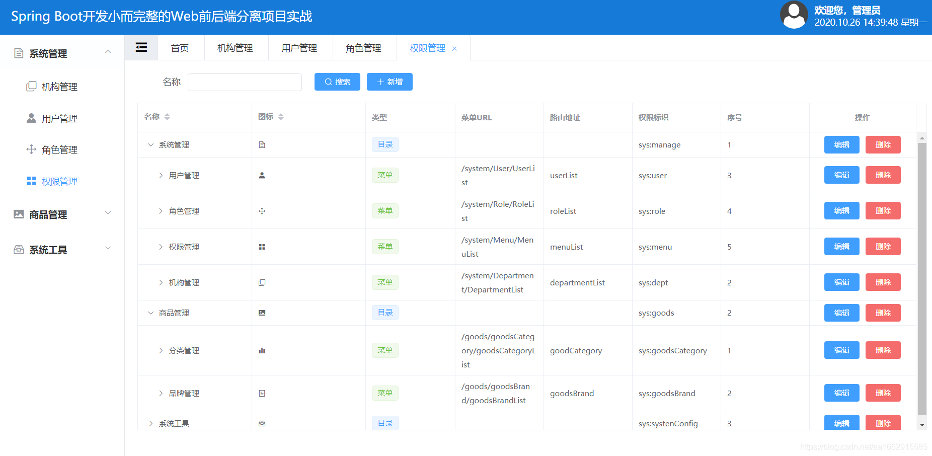This screenshot has width=932, height=456.
Task: Click the table scrollbar down arrow
Action: tap(922, 425)
